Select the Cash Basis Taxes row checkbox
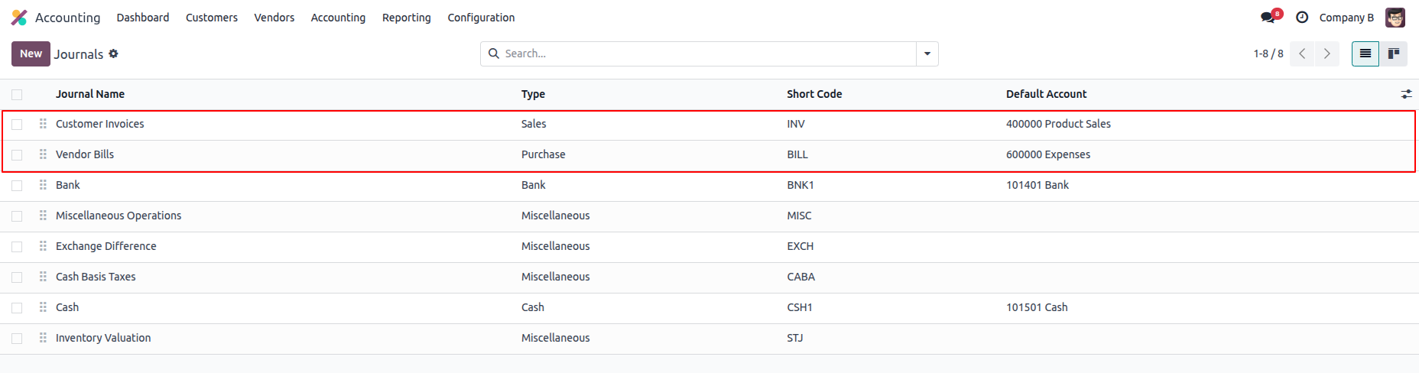Screen dimensions: 1419x373 click(x=17, y=277)
